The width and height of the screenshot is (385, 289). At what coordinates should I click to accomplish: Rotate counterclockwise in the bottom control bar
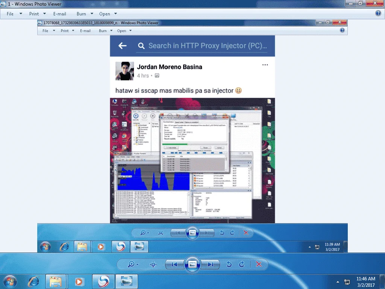point(229,264)
